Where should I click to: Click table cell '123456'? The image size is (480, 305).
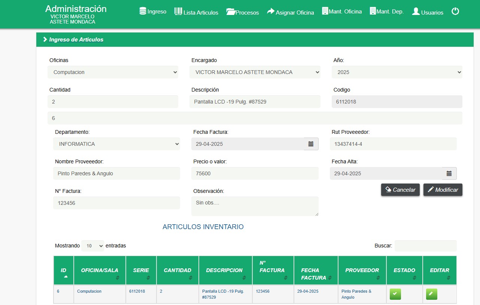pos(273,294)
